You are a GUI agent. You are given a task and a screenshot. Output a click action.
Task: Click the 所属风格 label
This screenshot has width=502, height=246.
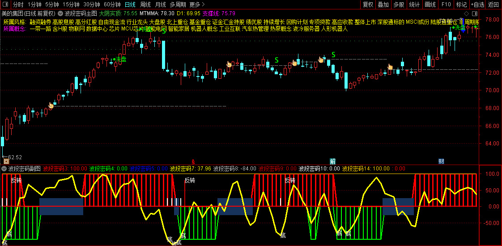(16, 22)
